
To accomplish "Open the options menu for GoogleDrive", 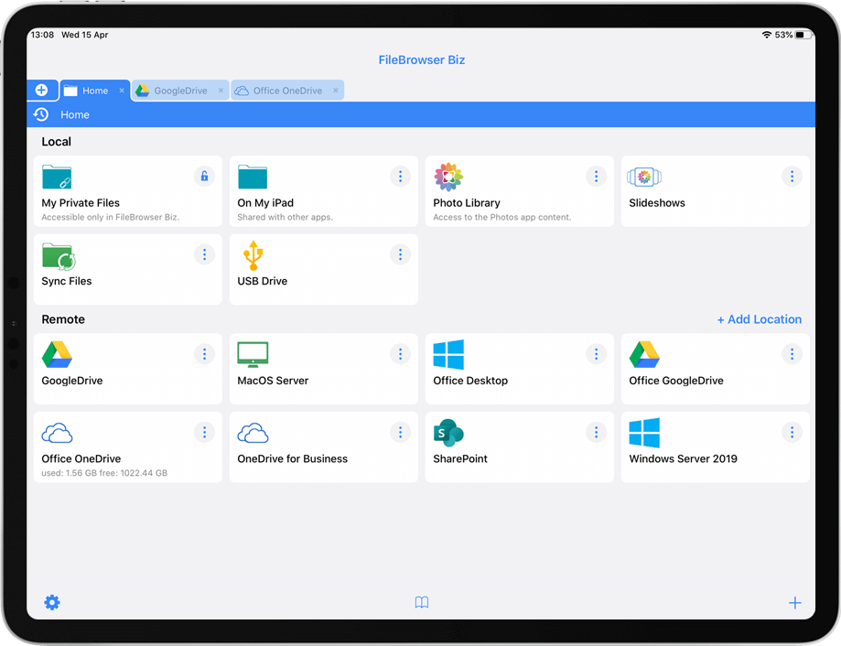I will coord(204,354).
